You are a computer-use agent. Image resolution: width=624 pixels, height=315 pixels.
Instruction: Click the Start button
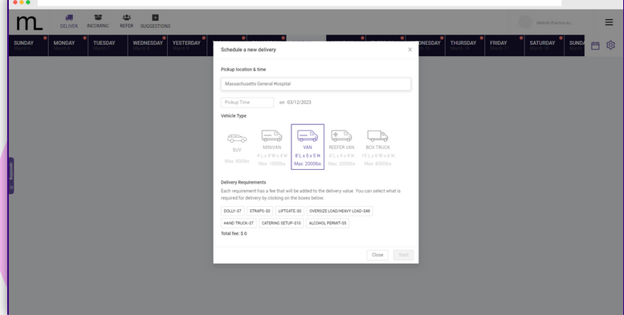pyautogui.click(x=403, y=255)
